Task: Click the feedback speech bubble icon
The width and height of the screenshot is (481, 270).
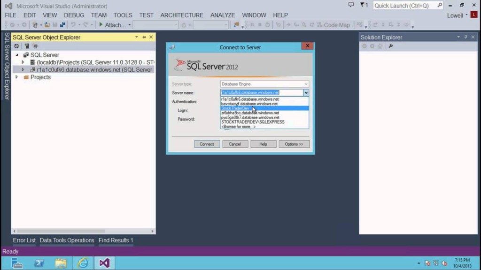Action: point(351,5)
